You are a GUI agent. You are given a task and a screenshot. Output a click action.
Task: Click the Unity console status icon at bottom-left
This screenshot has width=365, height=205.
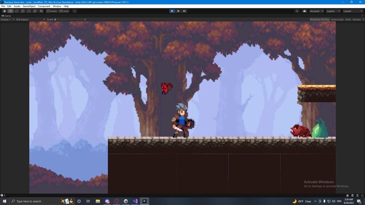[x=2, y=195]
